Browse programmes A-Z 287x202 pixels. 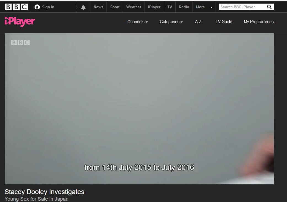198,22
